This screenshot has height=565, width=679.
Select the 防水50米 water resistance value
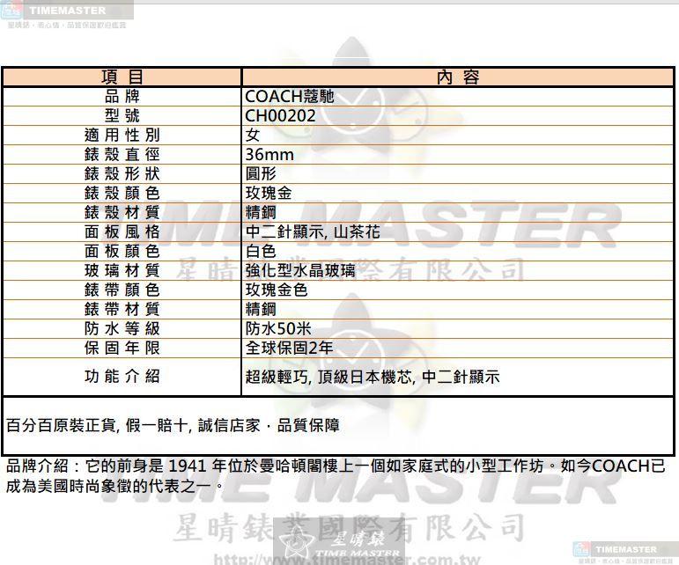[x=278, y=328]
